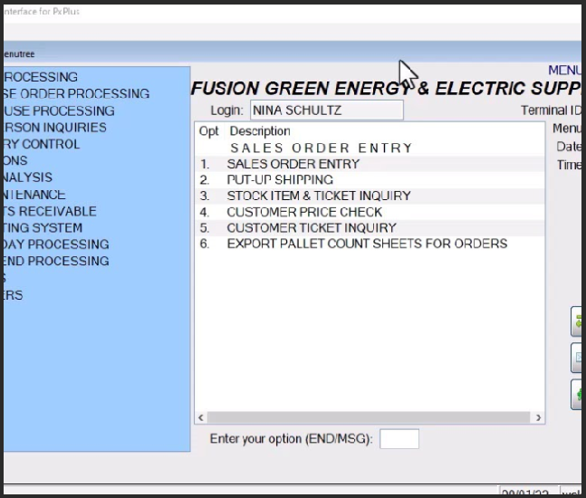Viewport: 586px width, 498px height.
Task: Click the spaced SALES ORDER ENTRY heading row
Action: point(370,148)
